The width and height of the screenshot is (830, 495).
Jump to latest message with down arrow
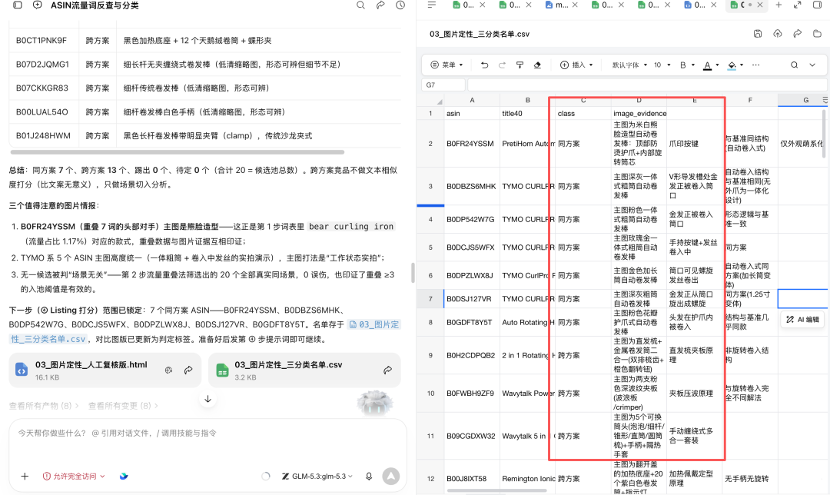coord(208,399)
